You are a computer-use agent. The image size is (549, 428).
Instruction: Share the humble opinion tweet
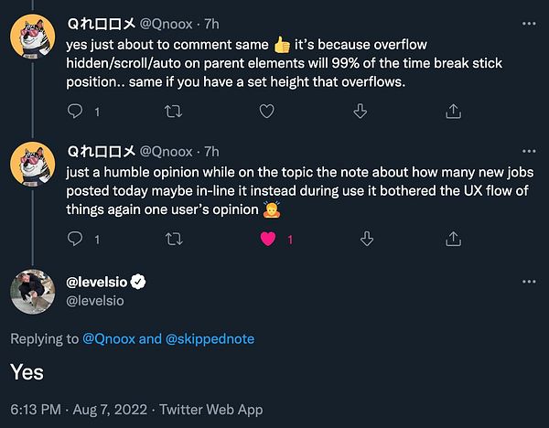pos(452,240)
